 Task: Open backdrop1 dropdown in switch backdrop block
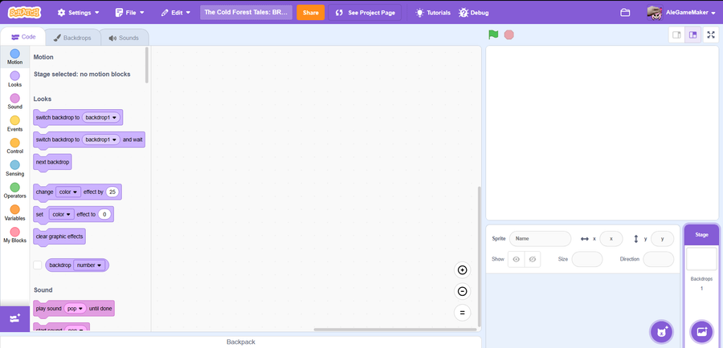101,117
